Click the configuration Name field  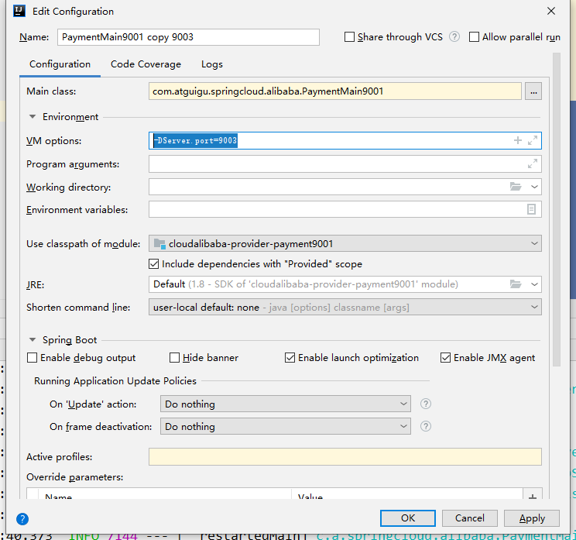pos(188,37)
